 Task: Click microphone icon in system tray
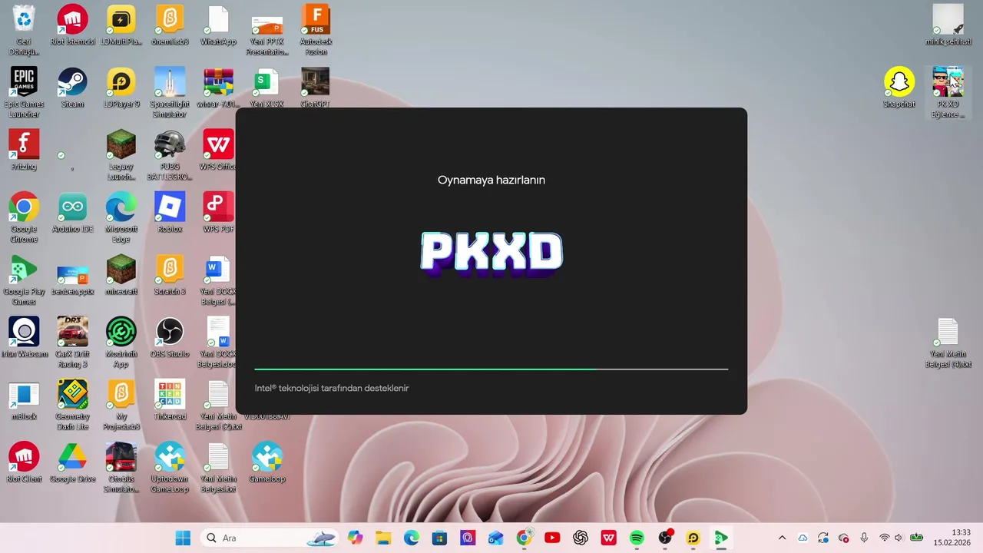coord(864,538)
